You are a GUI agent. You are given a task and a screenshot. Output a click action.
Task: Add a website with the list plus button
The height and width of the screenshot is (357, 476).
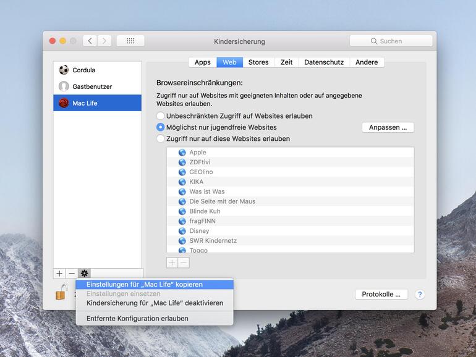tap(172, 262)
